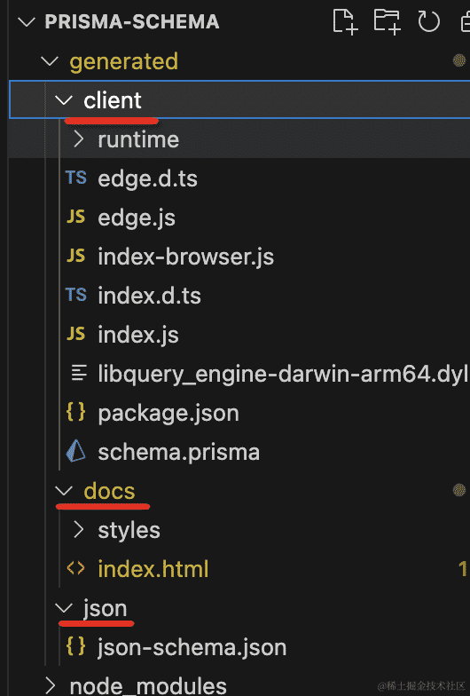This screenshot has height=696, width=470.
Task: Click the JS icon next to edge.js
Action: 76,217
